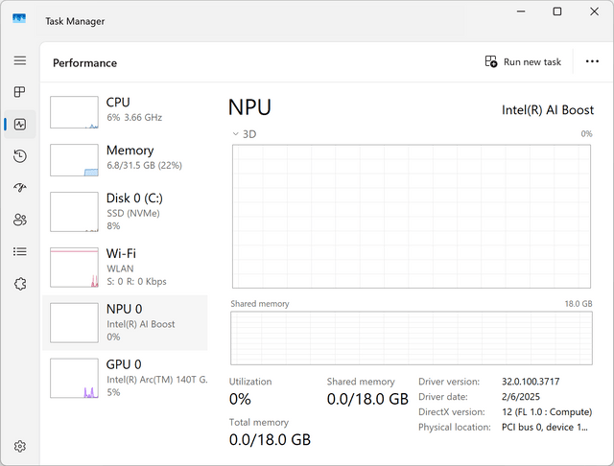Screen dimensions: 614x466
Task: Click the Run new task icon
Action: coord(491,61)
